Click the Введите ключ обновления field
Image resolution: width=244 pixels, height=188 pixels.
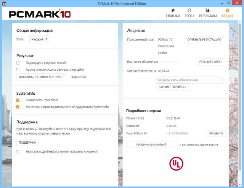coord(189,80)
